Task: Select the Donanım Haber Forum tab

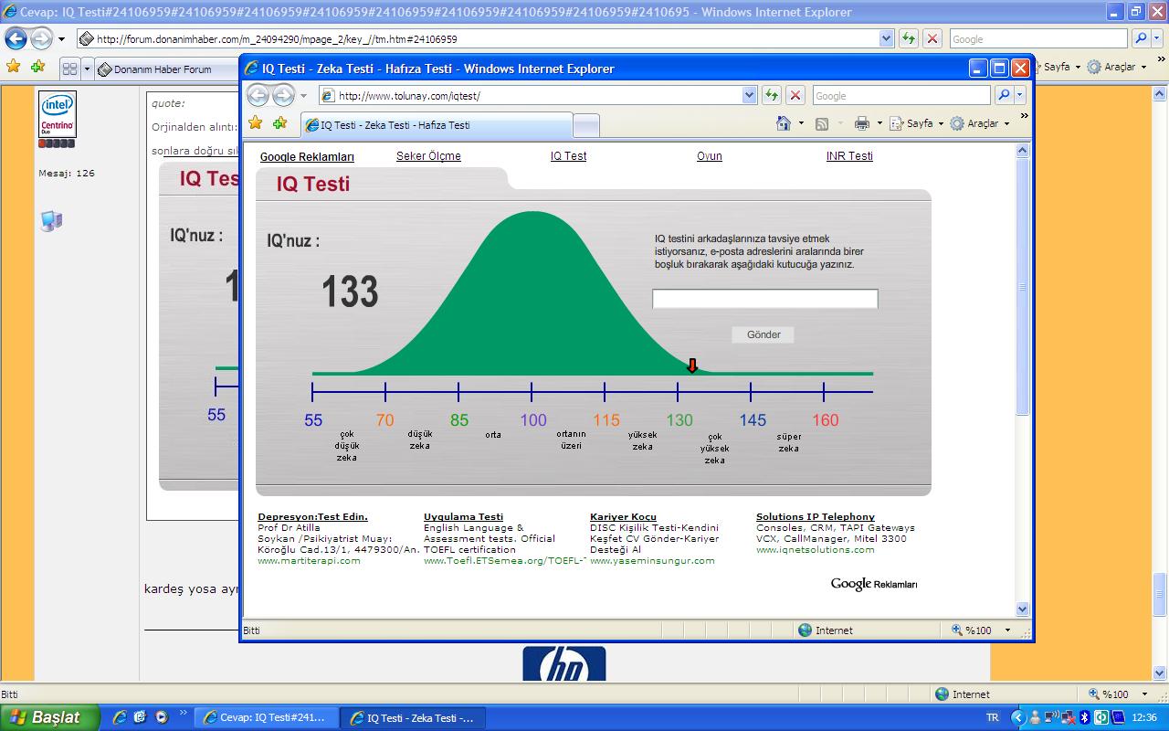Action: click(x=166, y=69)
